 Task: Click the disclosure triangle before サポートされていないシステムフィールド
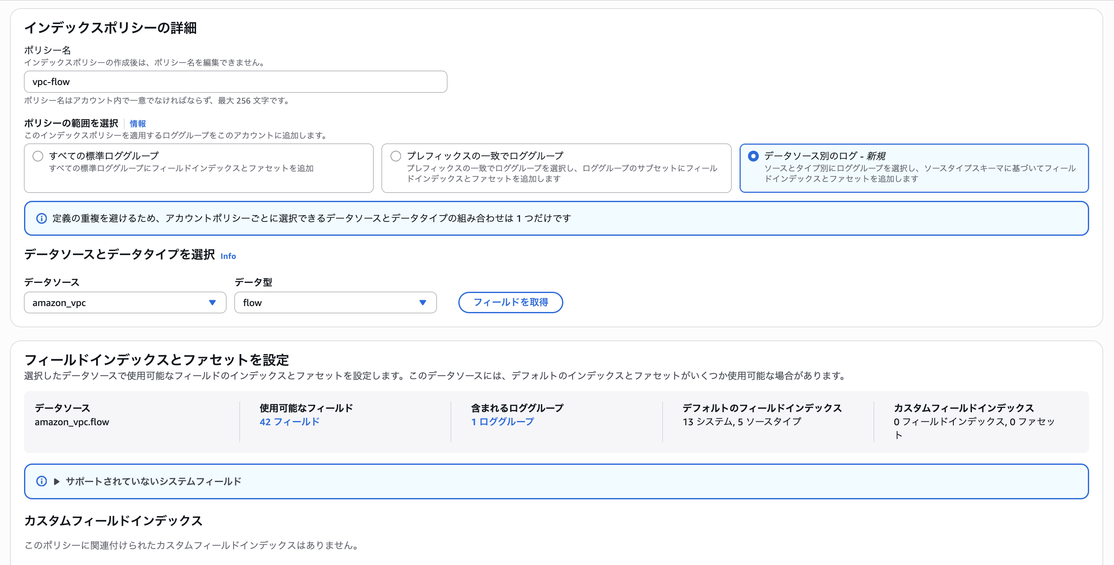pyautogui.click(x=56, y=481)
